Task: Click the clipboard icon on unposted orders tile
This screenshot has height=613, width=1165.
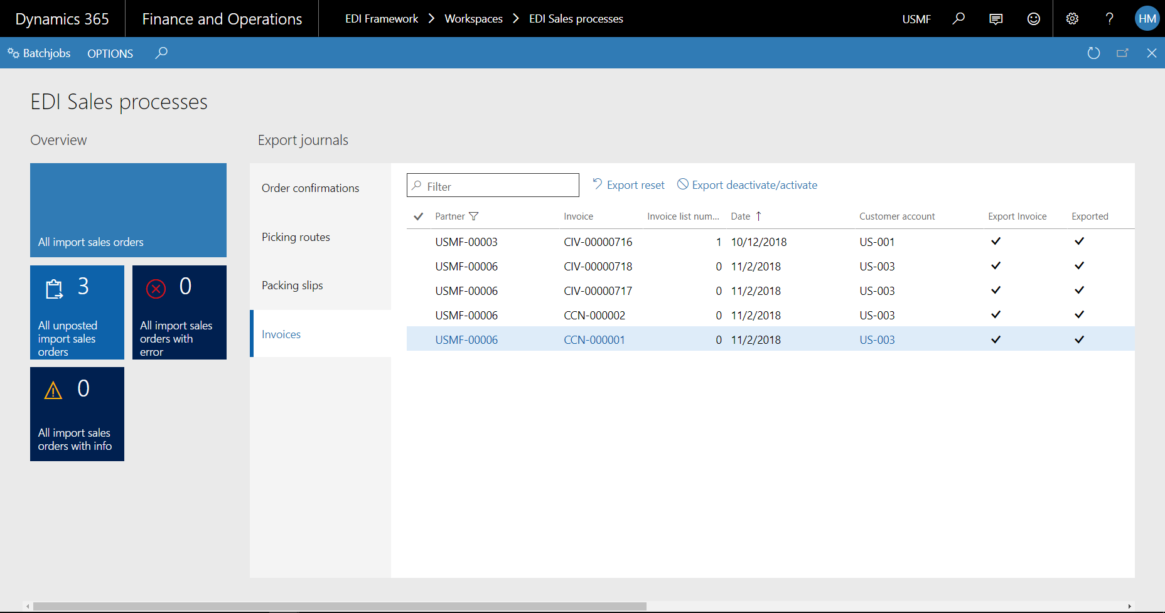Action: (54, 289)
